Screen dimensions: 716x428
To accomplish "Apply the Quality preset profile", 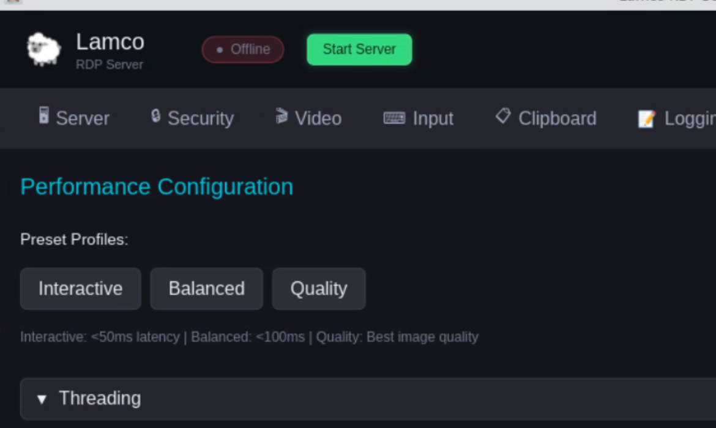I will point(319,289).
